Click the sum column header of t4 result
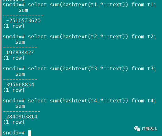 click(20, 106)
